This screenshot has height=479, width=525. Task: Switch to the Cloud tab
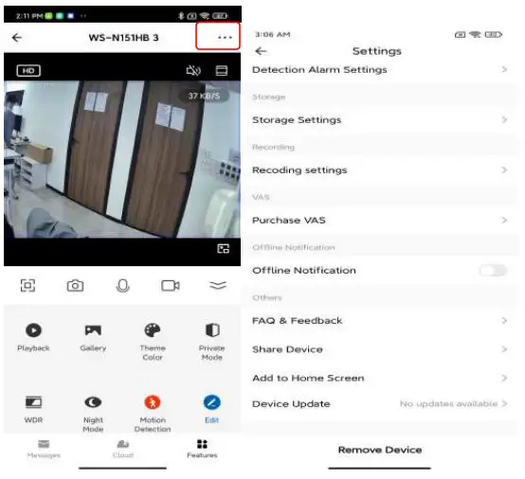123,449
